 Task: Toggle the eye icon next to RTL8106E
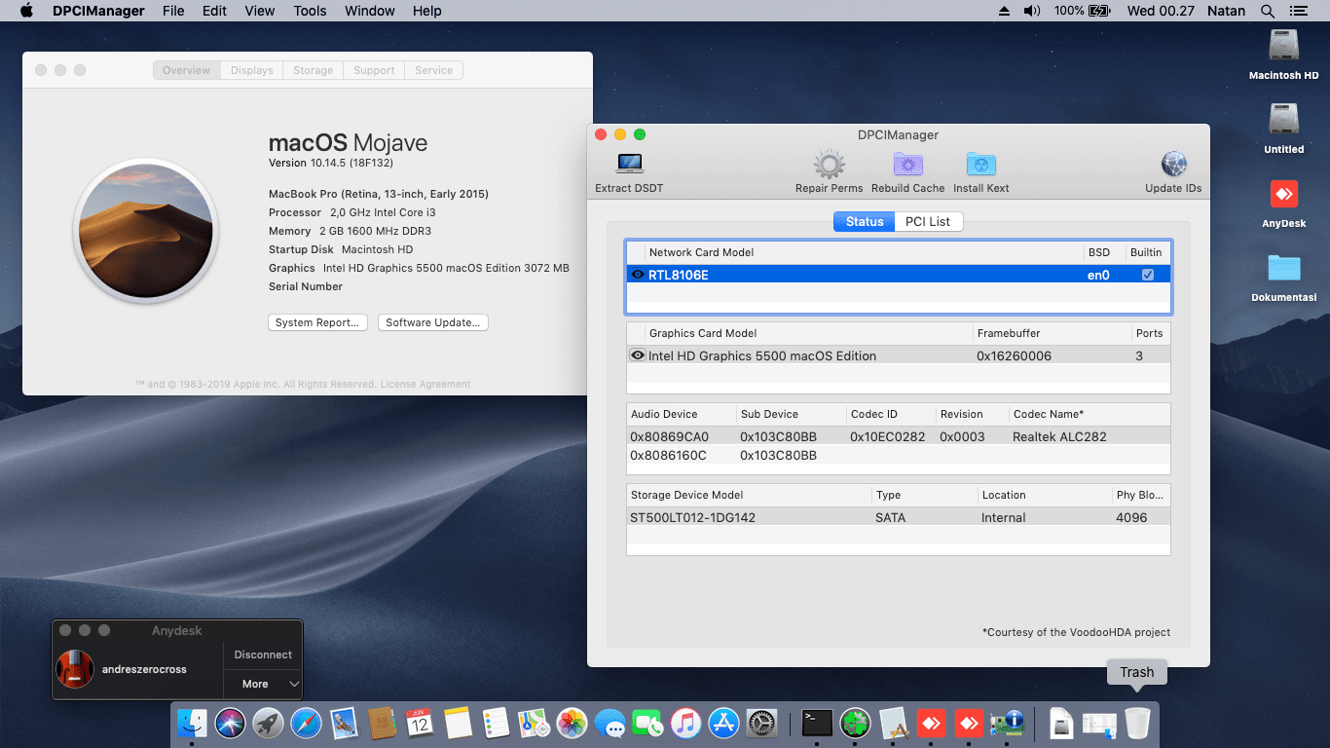coord(638,275)
